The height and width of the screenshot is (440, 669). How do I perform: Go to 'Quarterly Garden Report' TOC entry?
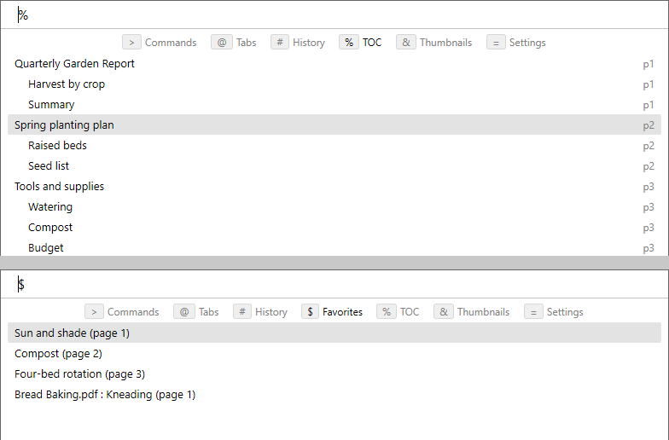334,63
